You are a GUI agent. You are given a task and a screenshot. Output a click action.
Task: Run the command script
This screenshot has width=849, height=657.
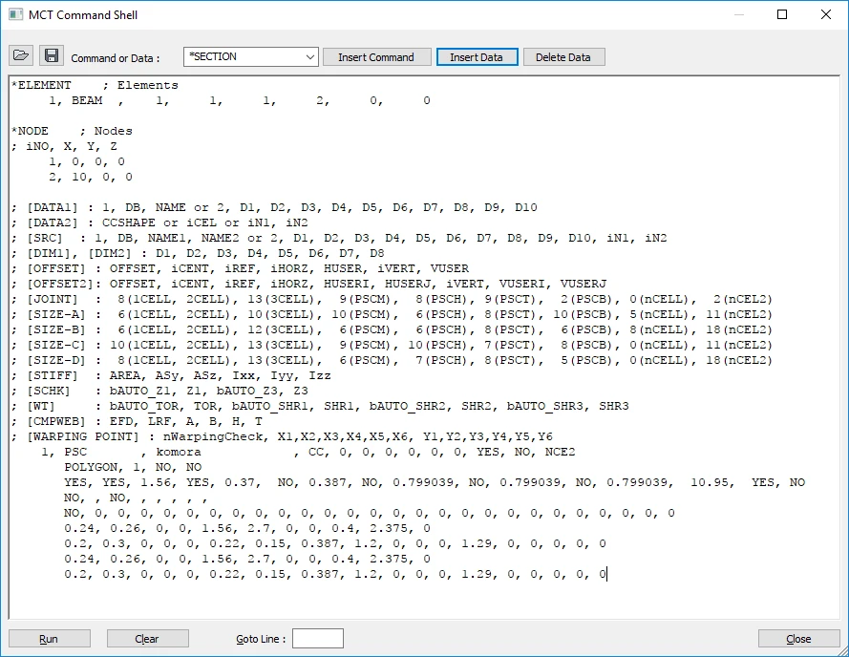pyautogui.click(x=50, y=639)
